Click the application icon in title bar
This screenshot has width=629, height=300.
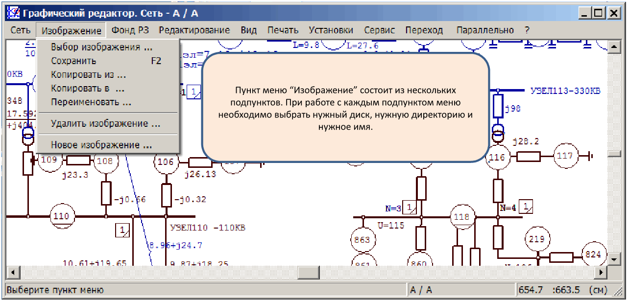pos(14,13)
